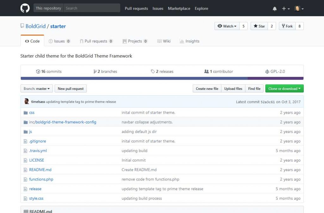This screenshot has height=213, width=324.
Task: View the 1 contributor
Action: pos(219,72)
